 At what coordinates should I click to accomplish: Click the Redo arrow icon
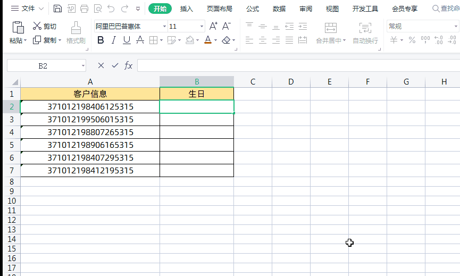124,9
